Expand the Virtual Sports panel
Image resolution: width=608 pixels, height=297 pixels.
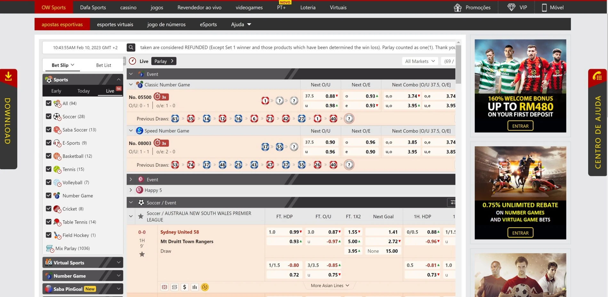(x=83, y=263)
